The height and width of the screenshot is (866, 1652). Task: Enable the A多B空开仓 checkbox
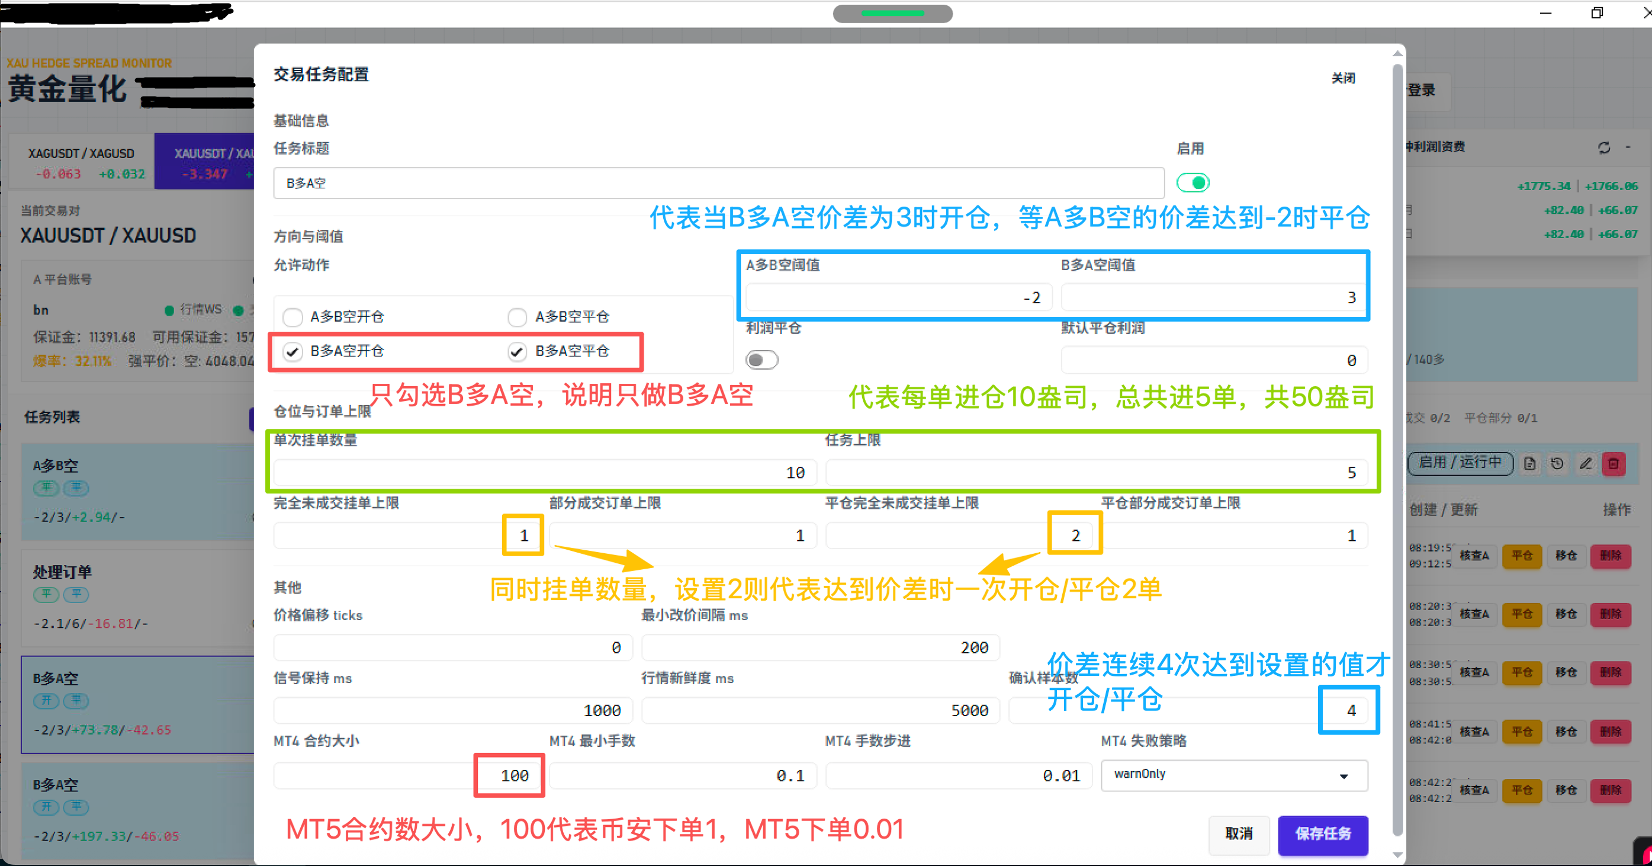coord(293,317)
